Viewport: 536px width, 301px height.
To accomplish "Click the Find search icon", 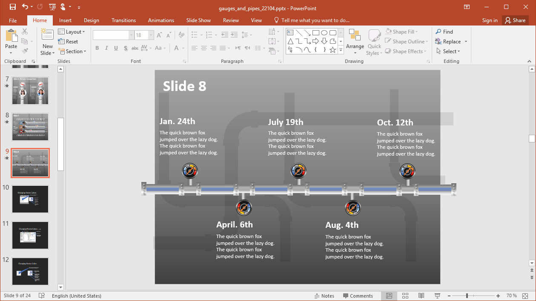I will pyautogui.click(x=439, y=32).
